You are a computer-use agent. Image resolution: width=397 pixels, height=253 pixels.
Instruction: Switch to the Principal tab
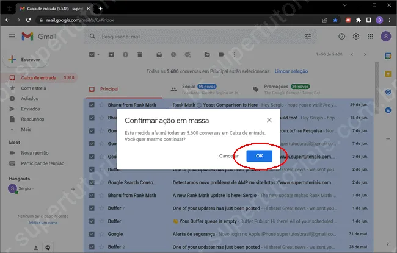124,89
